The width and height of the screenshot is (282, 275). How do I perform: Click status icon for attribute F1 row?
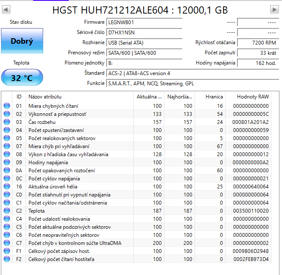(x=7, y=251)
